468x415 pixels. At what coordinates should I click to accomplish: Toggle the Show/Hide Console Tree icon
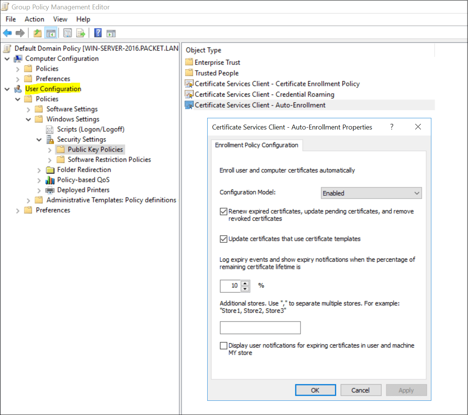(x=51, y=33)
